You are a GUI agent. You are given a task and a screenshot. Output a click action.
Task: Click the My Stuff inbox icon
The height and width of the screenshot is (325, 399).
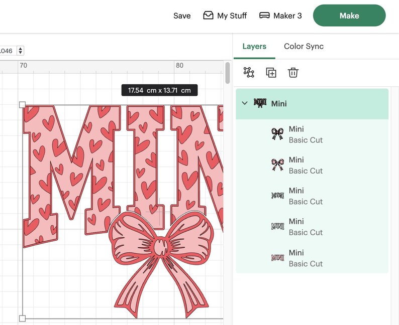pos(208,15)
